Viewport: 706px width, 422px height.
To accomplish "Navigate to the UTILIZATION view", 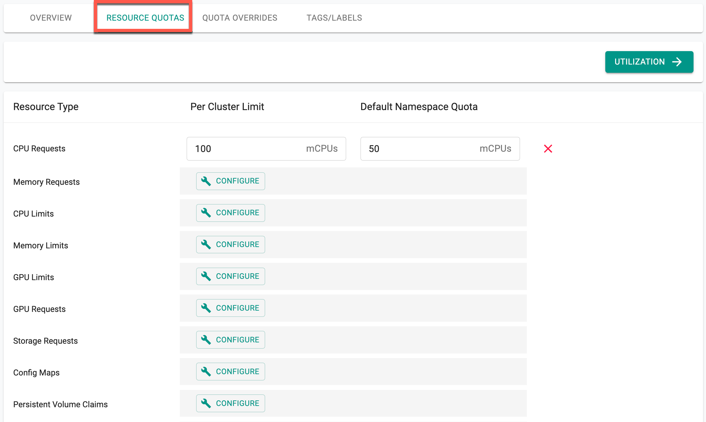I will pyautogui.click(x=649, y=61).
